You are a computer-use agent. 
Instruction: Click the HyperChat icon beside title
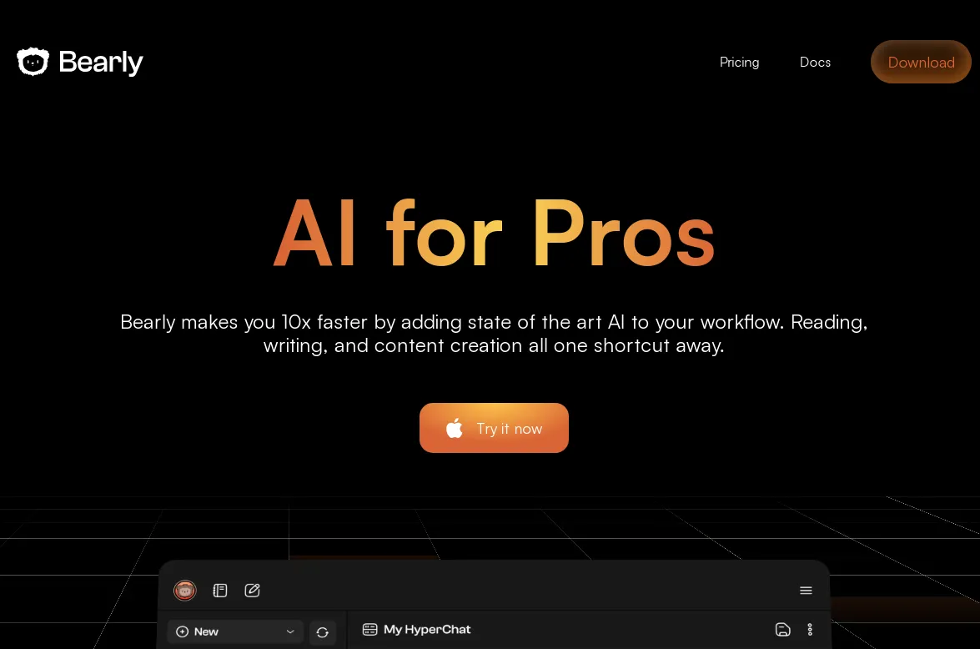click(369, 630)
